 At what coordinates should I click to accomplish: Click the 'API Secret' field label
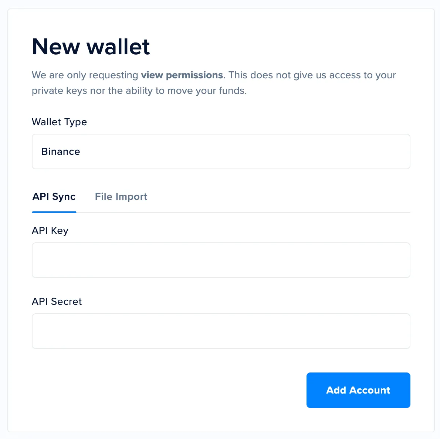click(57, 302)
